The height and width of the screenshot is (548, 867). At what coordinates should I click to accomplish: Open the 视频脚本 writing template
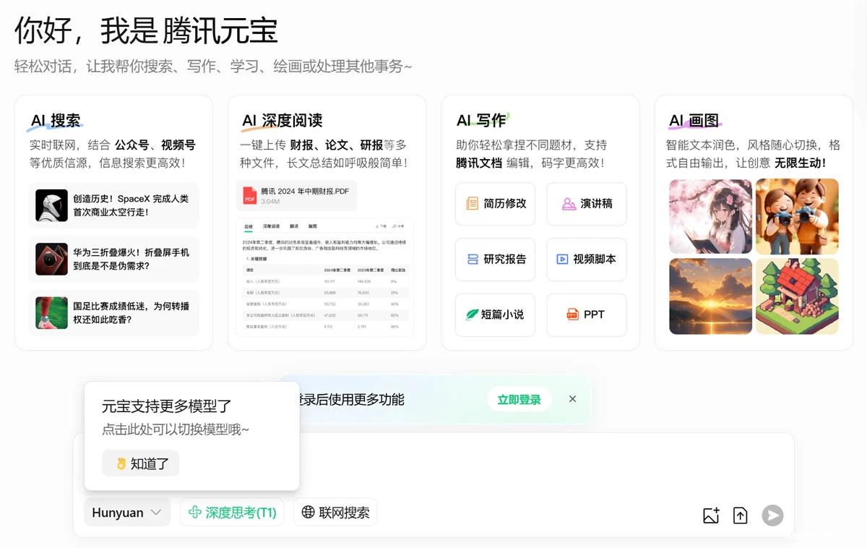(x=586, y=259)
